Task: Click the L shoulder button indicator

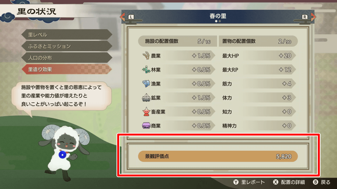Action: 131,17
